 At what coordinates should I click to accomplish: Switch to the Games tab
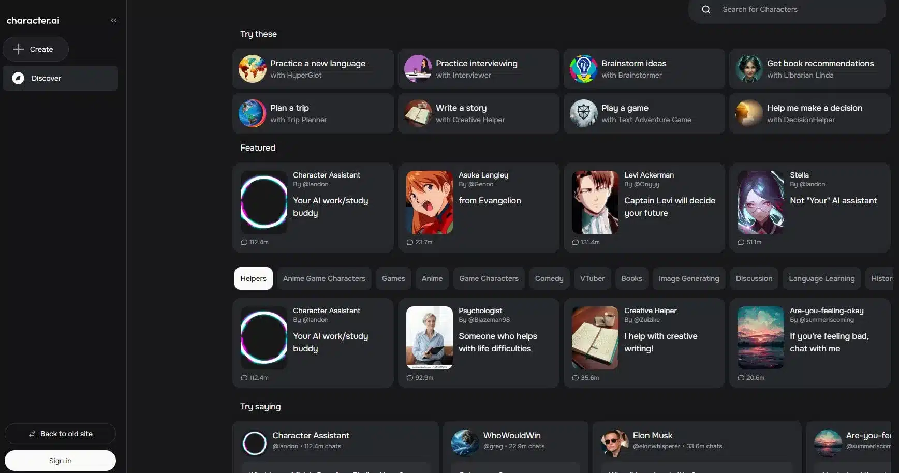point(393,278)
